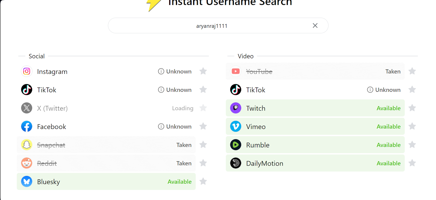This screenshot has width=436, height=200.
Task: Click the Facebook logo icon
Action: (27, 126)
